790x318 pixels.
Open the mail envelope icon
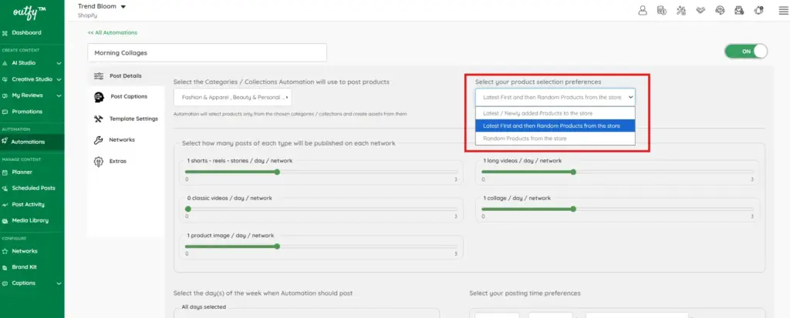click(x=739, y=11)
